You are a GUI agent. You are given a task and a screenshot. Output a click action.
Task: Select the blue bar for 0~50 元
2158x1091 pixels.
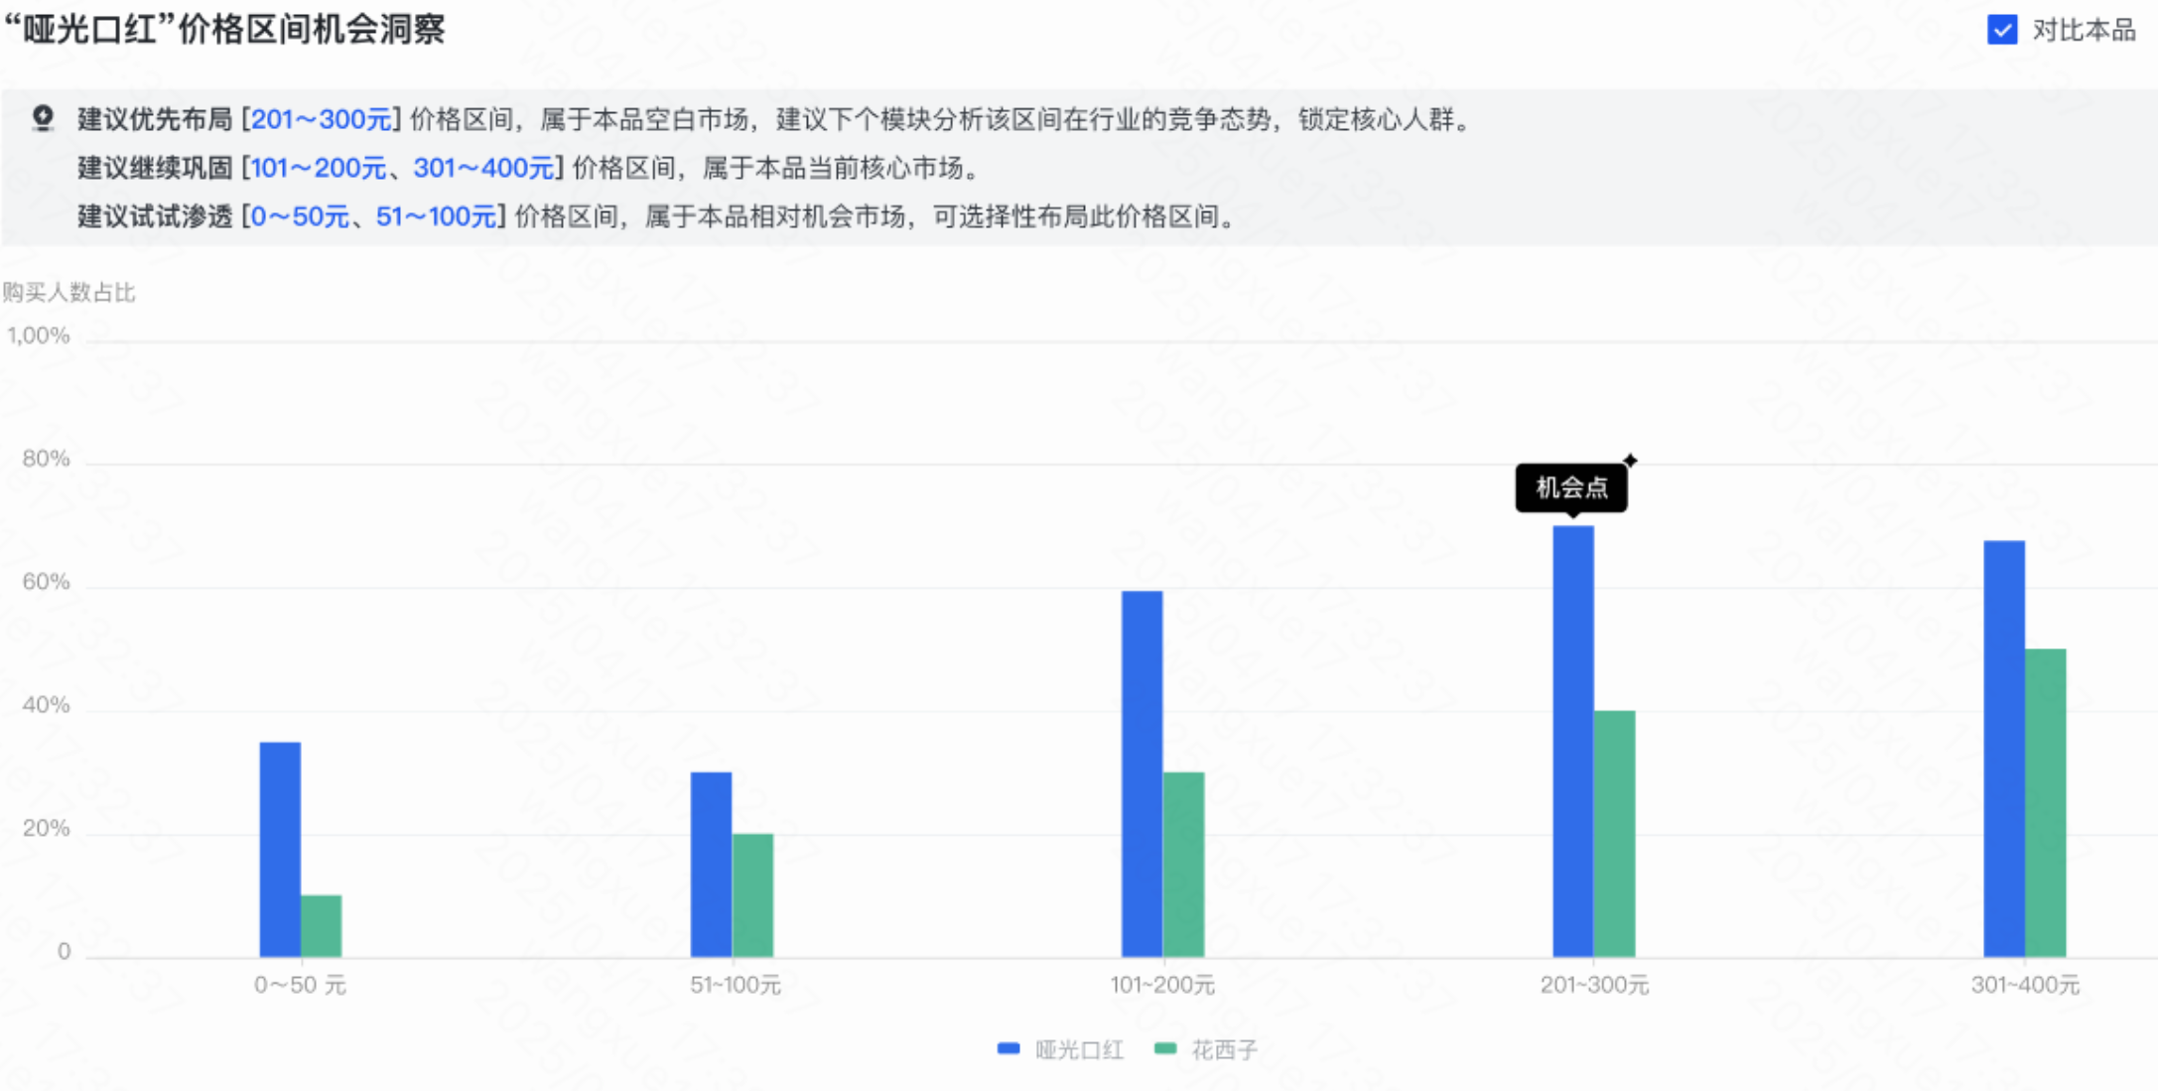[280, 850]
